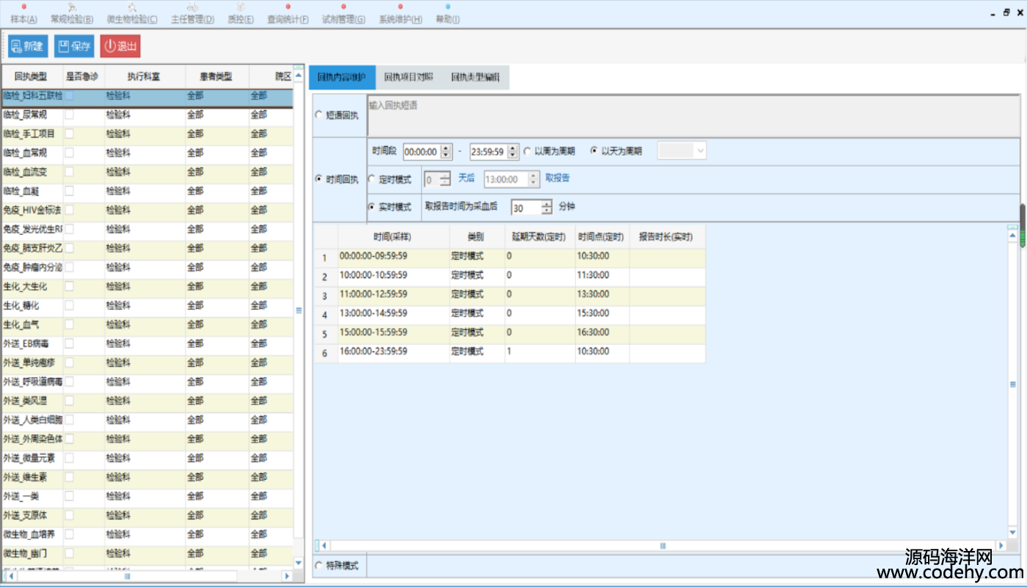Sort by the 患者类型 column header
Image resolution: width=1027 pixels, height=587 pixels.
tap(216, 76)
